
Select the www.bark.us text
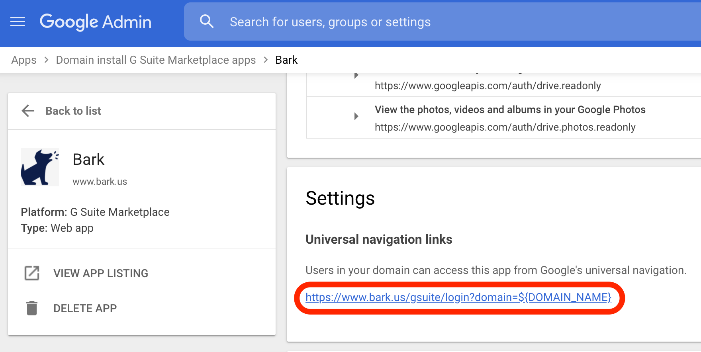click(x=100, y=182)
